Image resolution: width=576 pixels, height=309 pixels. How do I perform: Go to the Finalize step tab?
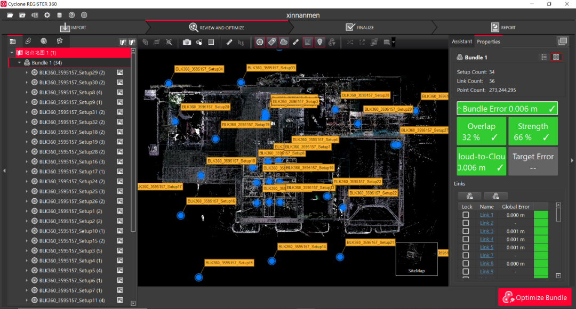tap(359, 28)
